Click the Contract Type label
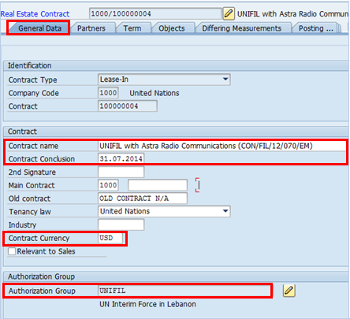Viewport: 350px width, 319px height. (32, 80)
